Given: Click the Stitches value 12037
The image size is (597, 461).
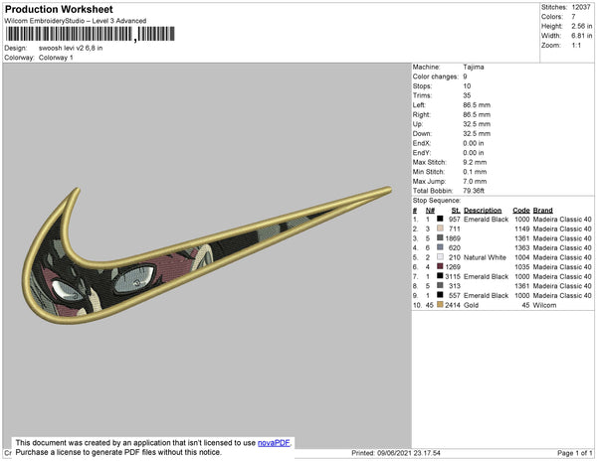Looking at the screenshot, I should pyautogui.click(x=581, y=7).
